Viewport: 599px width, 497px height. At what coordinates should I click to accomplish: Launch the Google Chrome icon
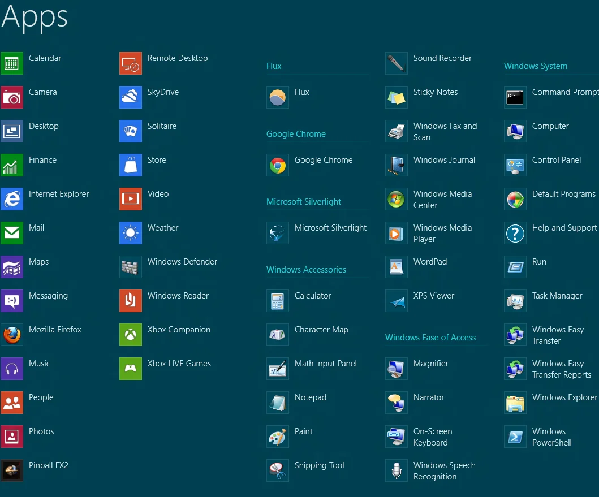(277, 165)
